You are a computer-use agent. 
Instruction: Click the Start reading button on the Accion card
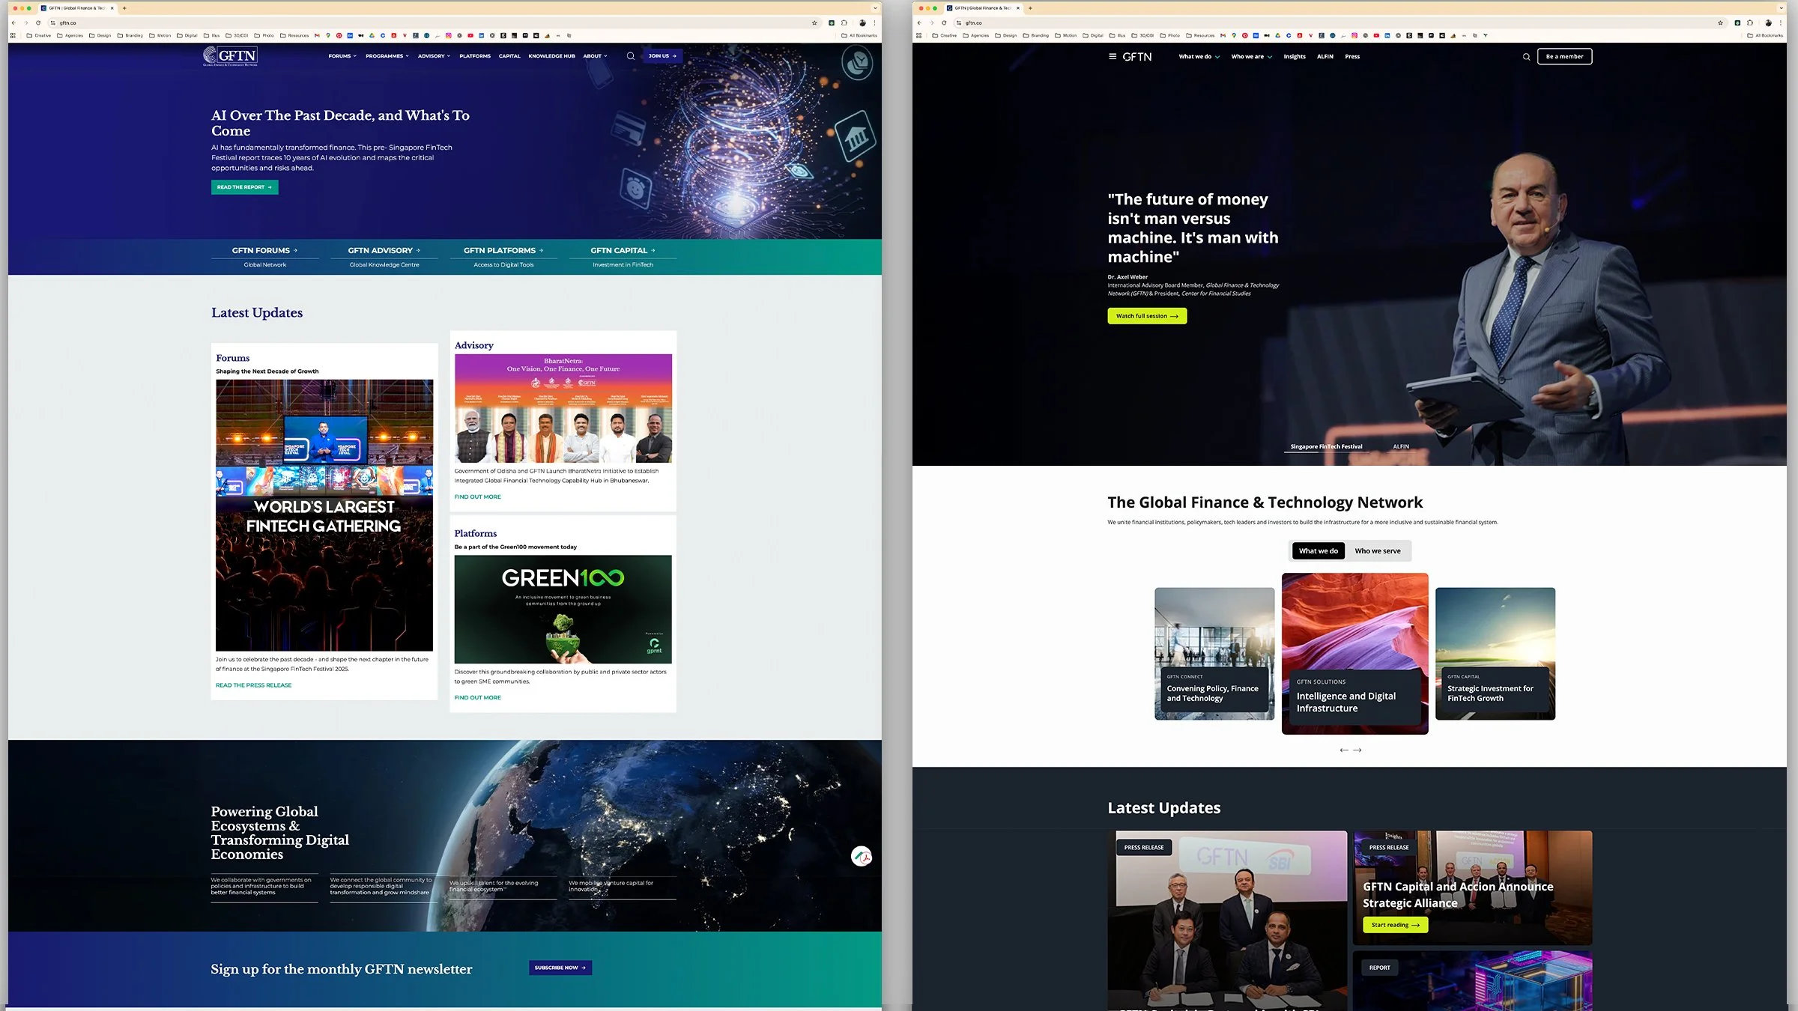[1395, 925]
